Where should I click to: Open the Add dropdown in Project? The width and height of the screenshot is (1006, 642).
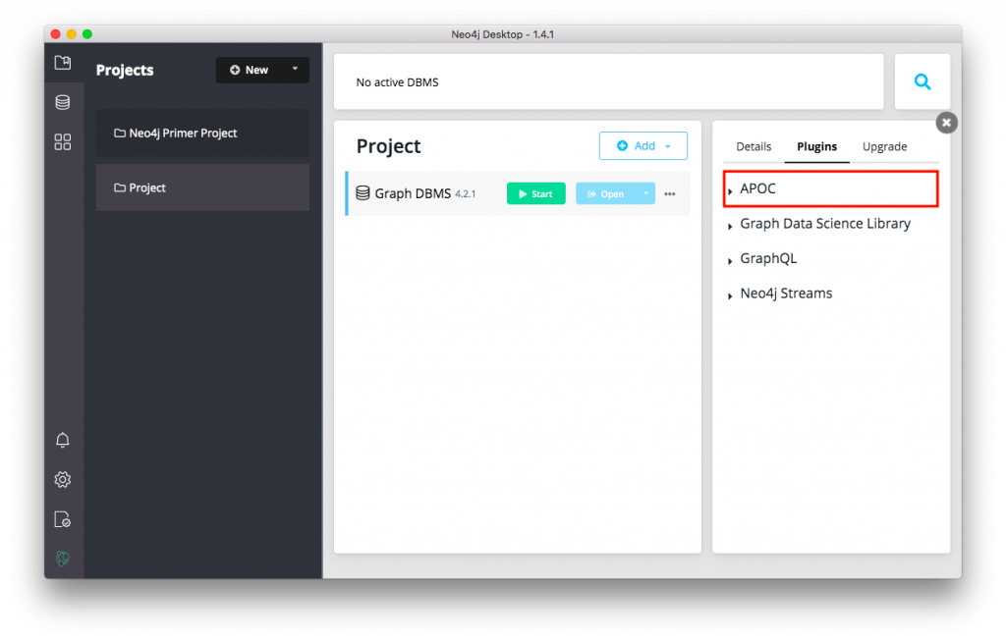[643, 146]
